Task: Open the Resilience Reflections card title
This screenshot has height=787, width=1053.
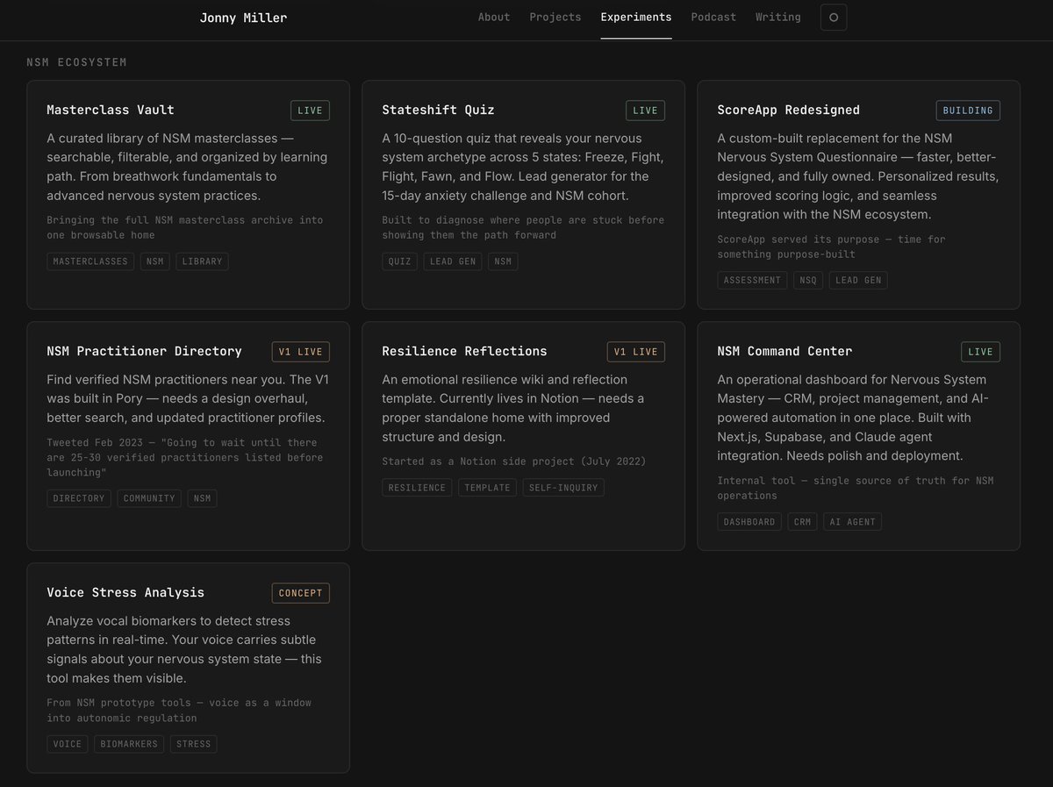Action: [464, 351]
